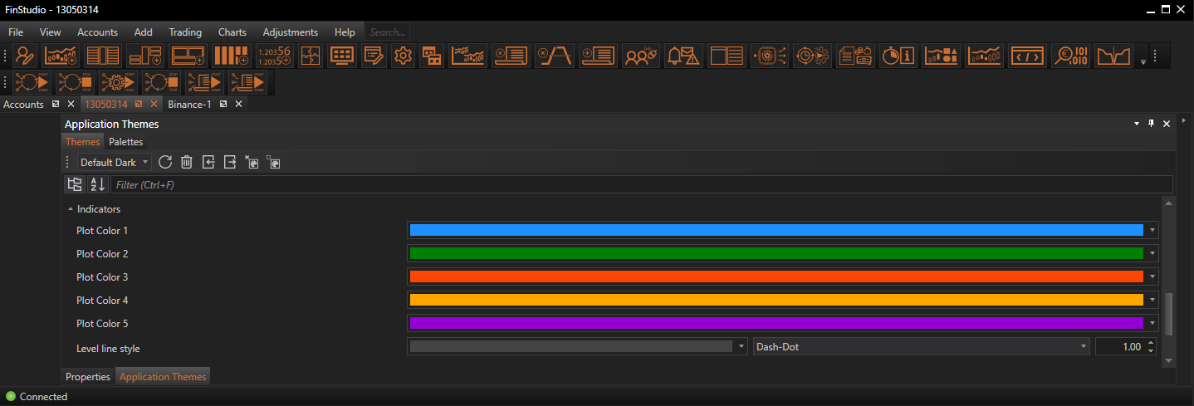Click the gear settings icon in toolbar
This screenshot has width=1194, height=406.
(x=404, y=56)
